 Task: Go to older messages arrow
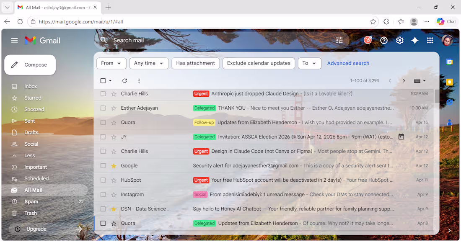[x=404, y=80]
